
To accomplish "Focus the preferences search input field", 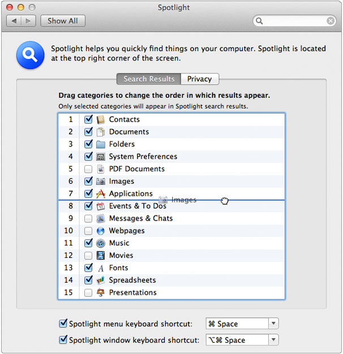I will click(294, 21).
